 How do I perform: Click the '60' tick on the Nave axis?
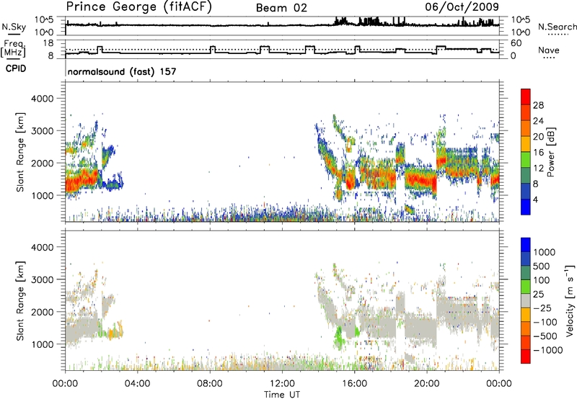(516, 43)
